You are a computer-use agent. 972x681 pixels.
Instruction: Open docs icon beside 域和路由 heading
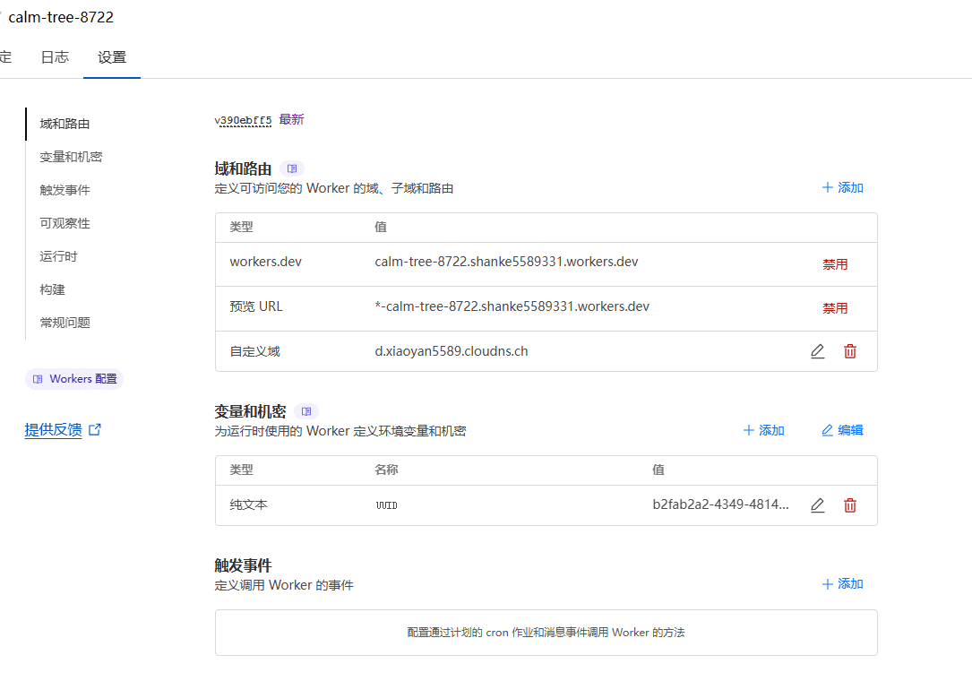(x=292, y=168)
